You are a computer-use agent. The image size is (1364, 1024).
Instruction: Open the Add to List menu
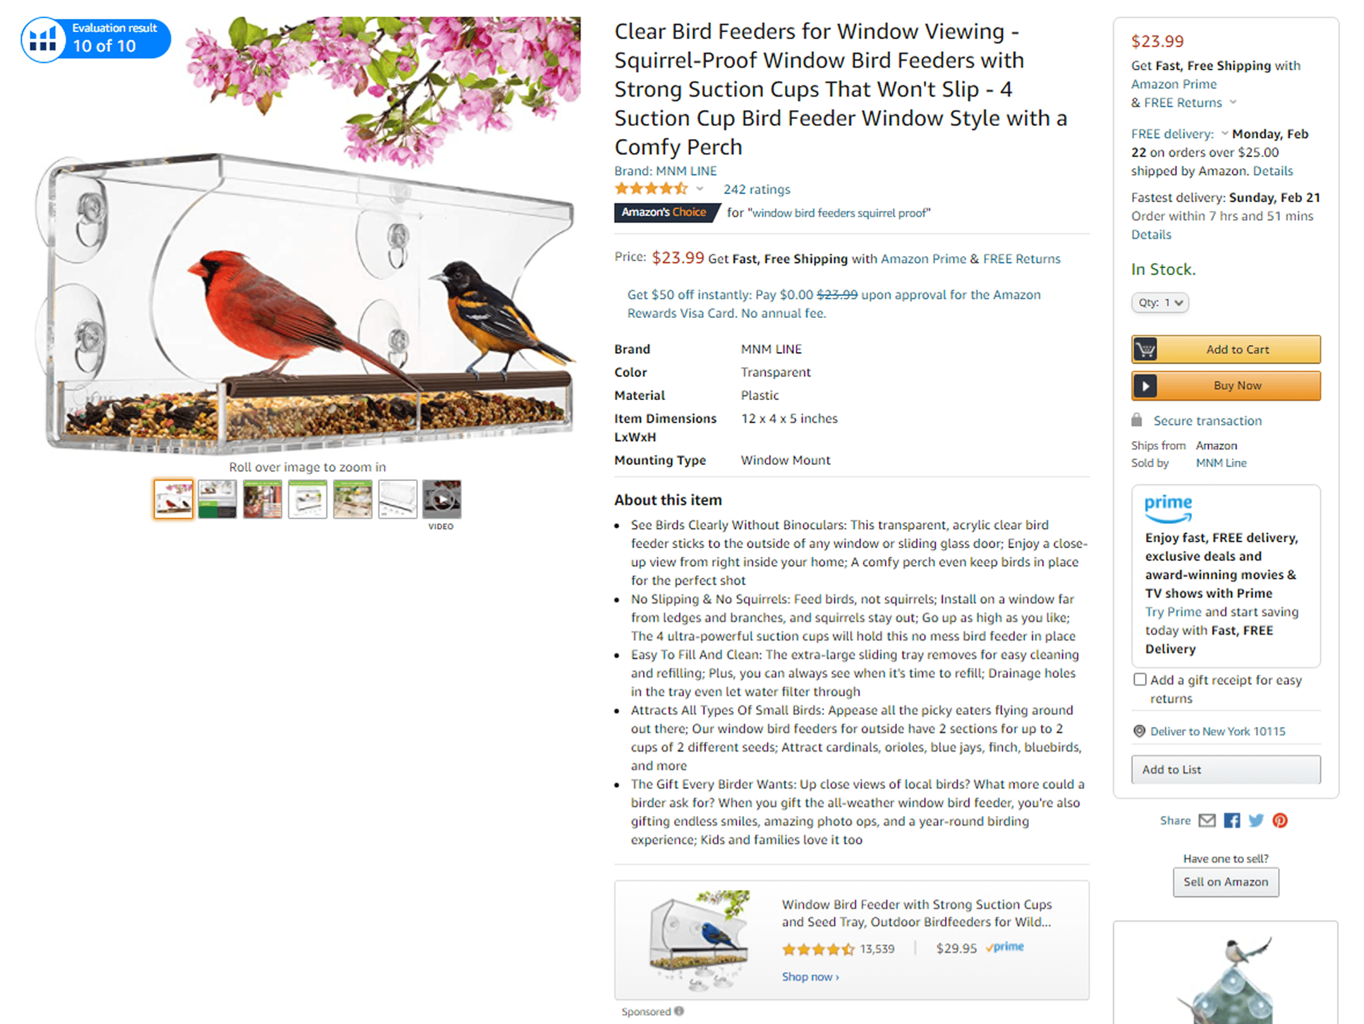(x=1226, y=769)
